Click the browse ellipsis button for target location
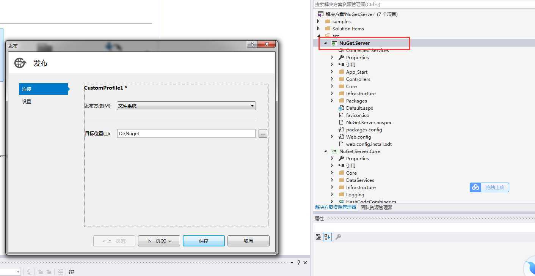Viewport: 535px width, 276px height. tap(263, 134)
